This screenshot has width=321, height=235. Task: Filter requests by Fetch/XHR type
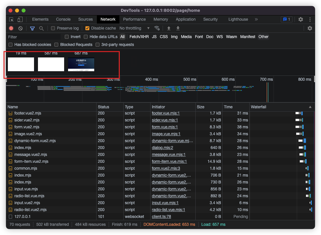(x=139, y=37)
